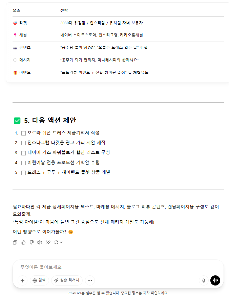Play the response with the read-aloud speaker icon

pos(40,242)
